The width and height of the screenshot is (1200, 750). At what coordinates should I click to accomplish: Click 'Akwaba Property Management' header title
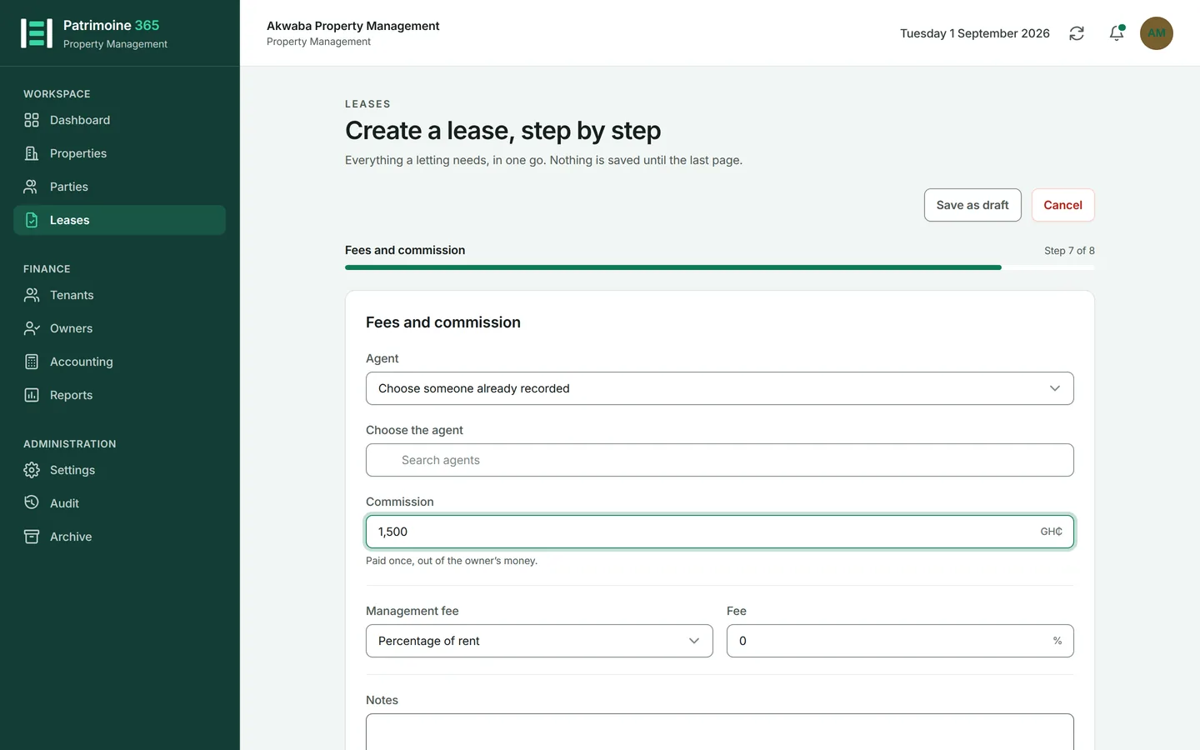[x=353, y=26]
